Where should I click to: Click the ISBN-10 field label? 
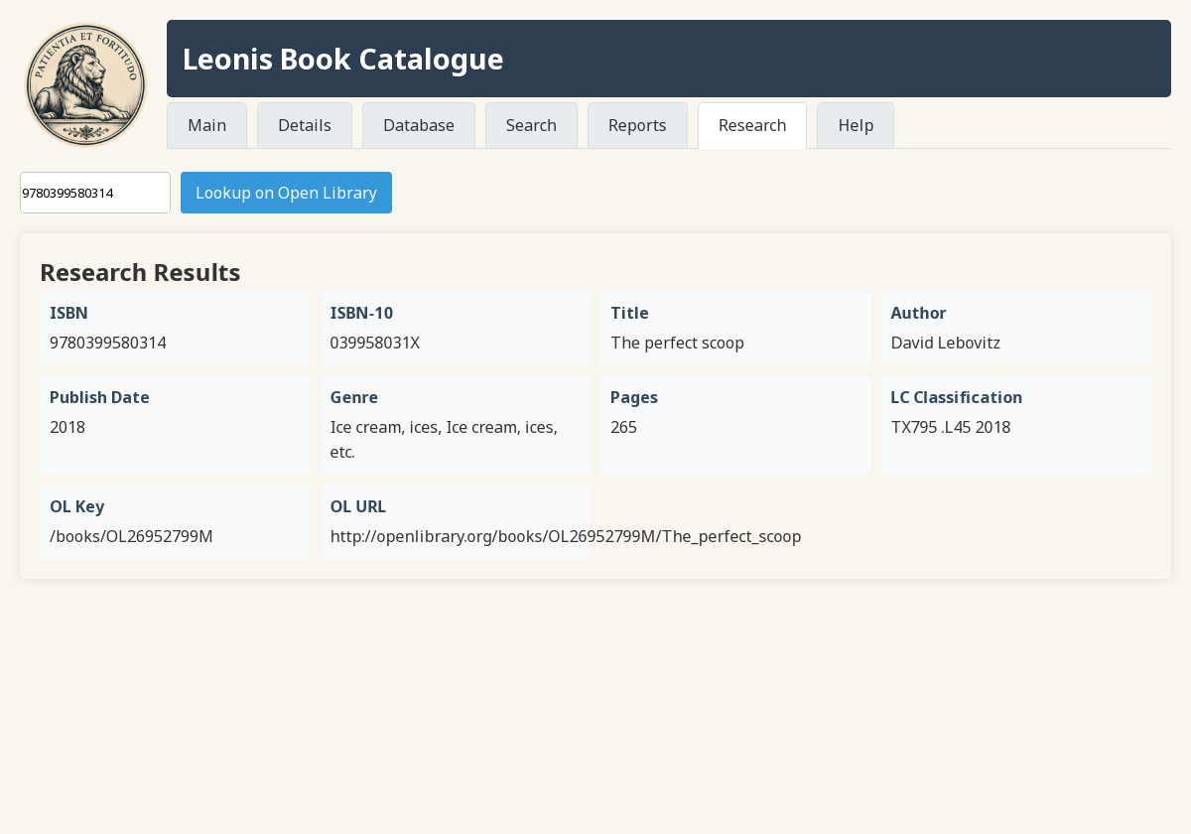click(x=361, y=313)
